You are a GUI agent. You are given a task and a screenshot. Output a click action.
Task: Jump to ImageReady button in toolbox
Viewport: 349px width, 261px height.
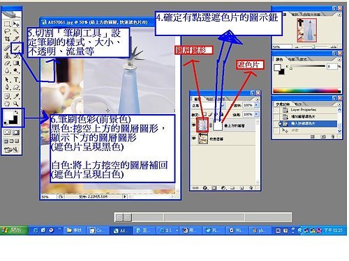click(11, 150)
